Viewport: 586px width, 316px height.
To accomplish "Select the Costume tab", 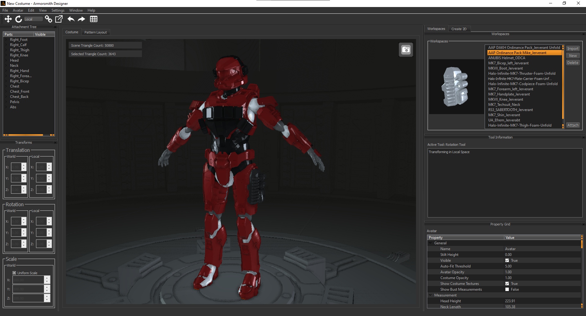I will [x=72, y=32].
